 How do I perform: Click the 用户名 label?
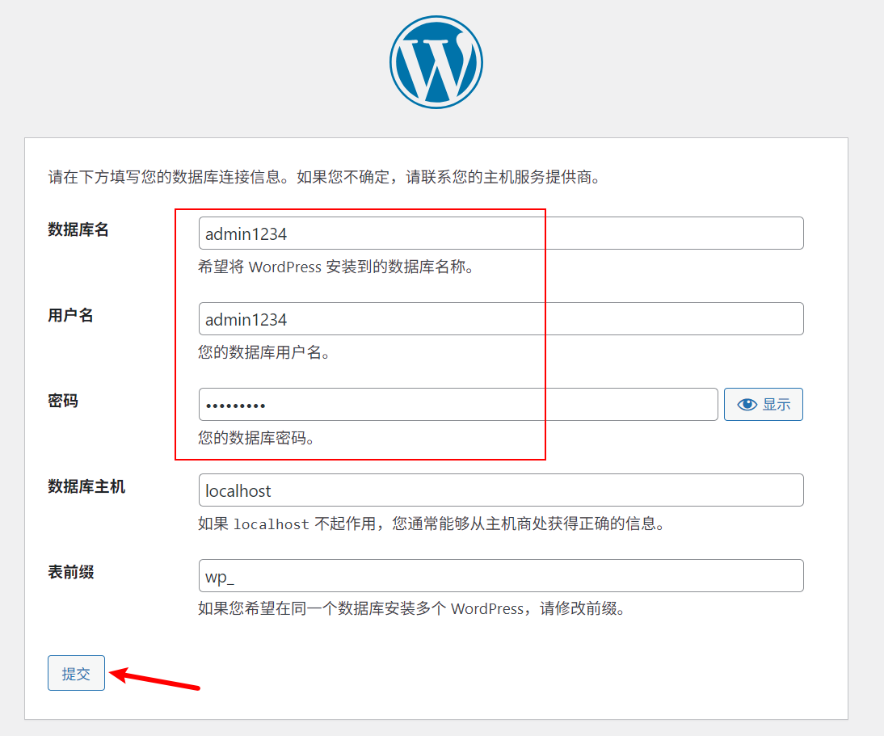(x=70, y=316)
